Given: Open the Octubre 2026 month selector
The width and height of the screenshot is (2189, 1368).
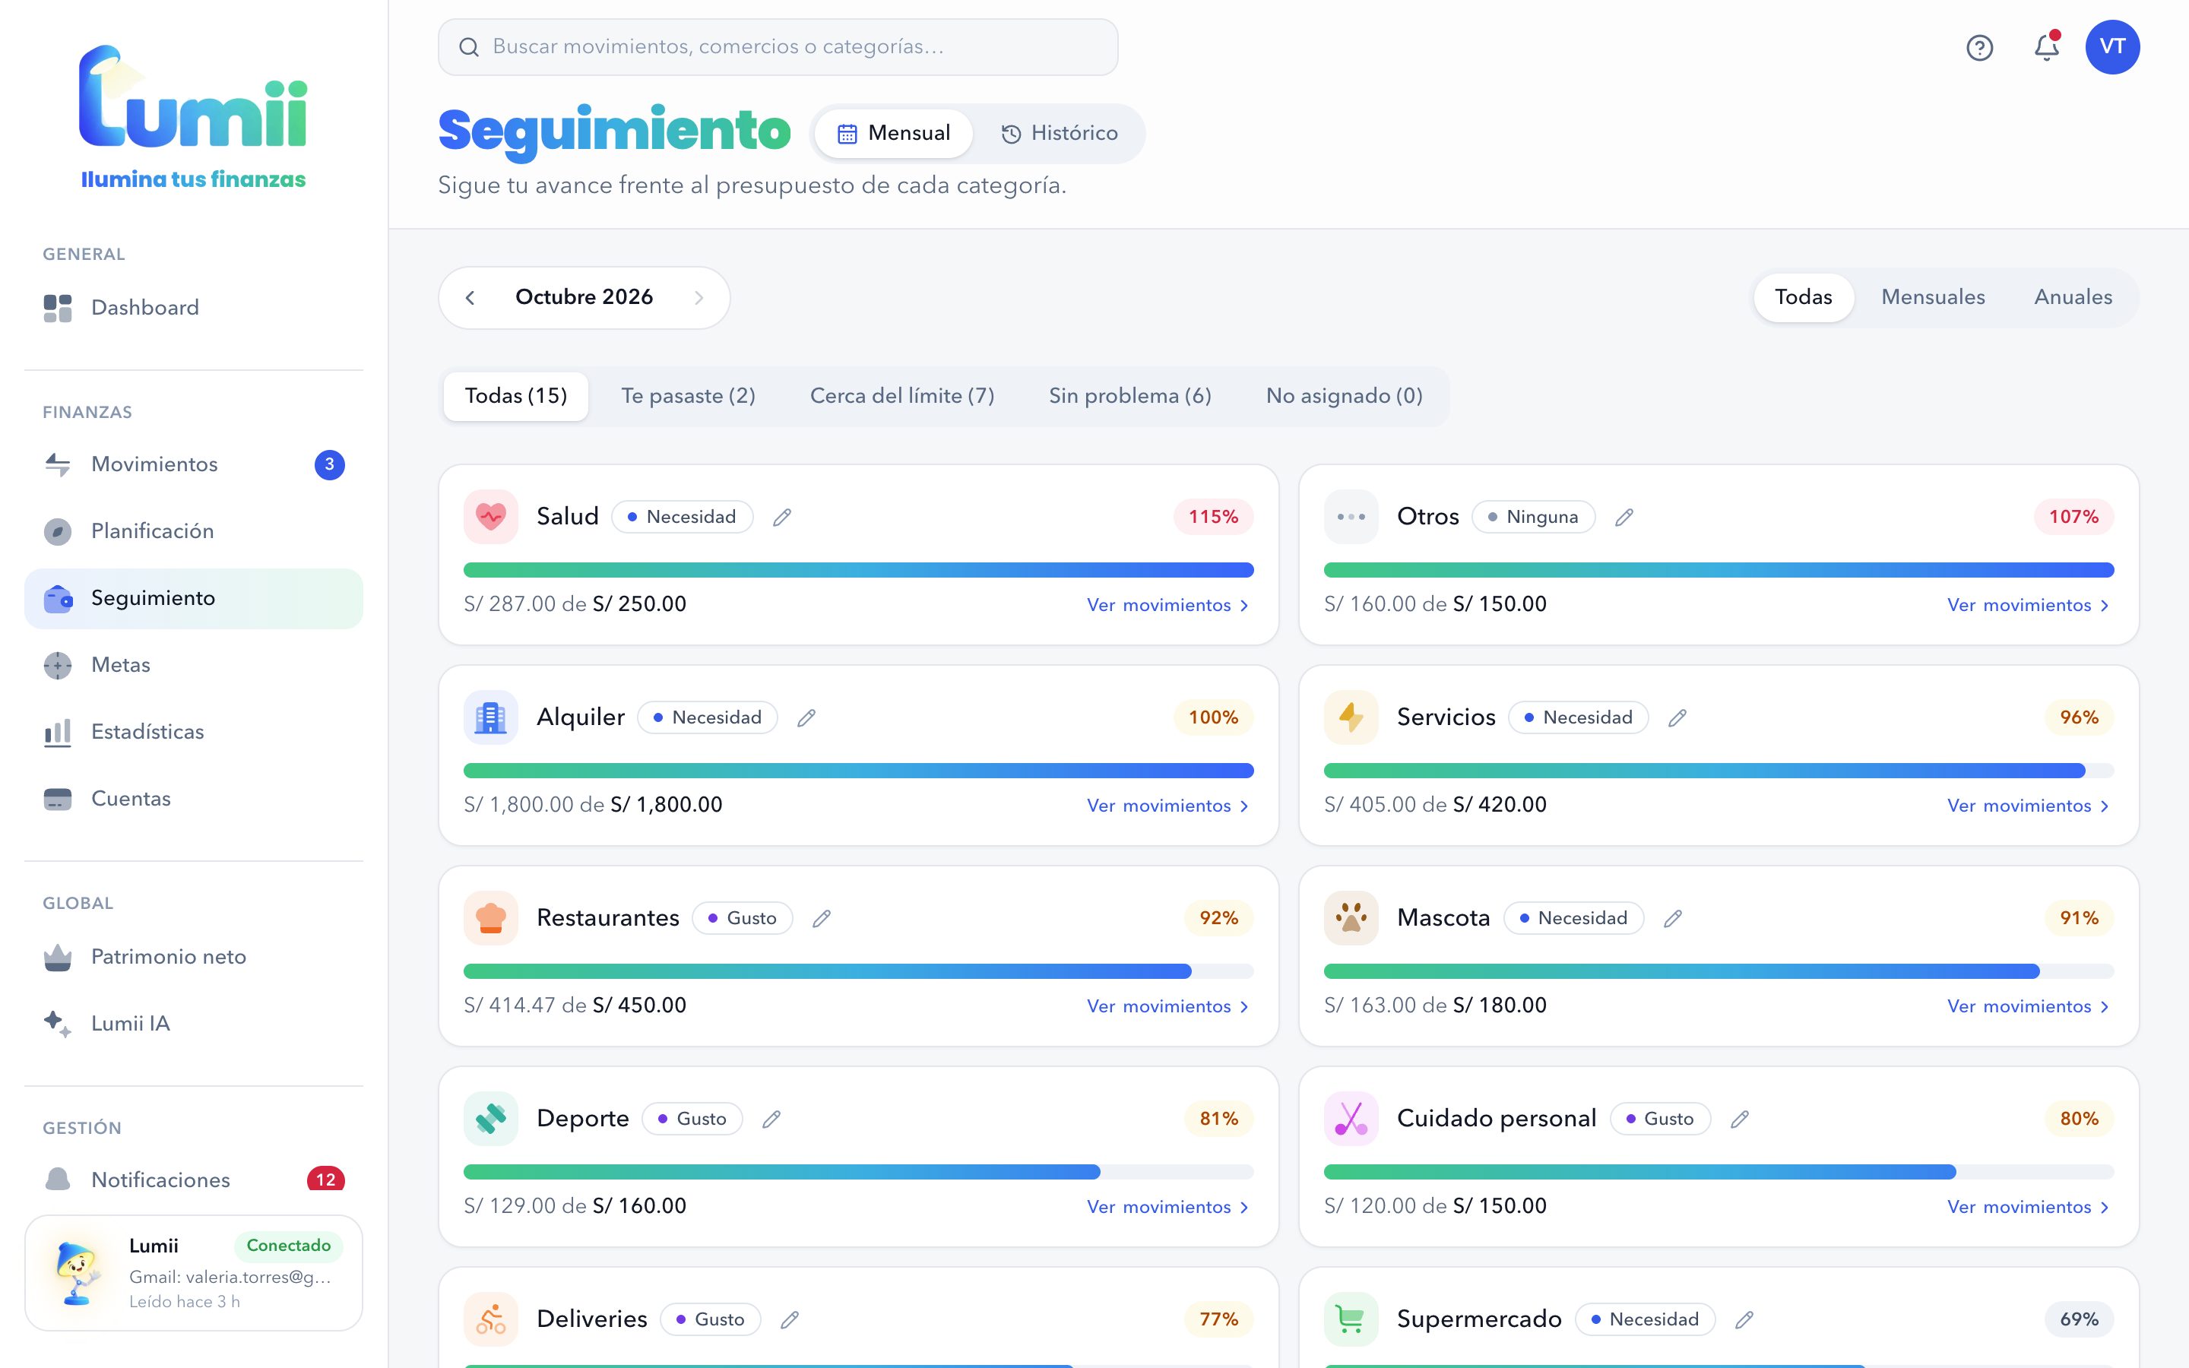Looking at the screenshot, I should point(584,296).
